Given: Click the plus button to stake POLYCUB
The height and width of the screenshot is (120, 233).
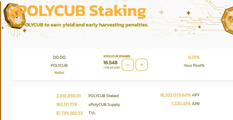Looking at the screenshot, I should click(142, 65).
